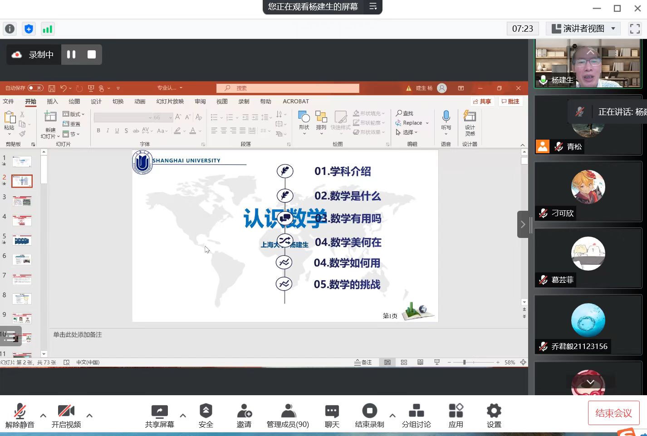647x436 pixels.
Task: Expand audio options arrow beside mute
Action: coord(43,415)
